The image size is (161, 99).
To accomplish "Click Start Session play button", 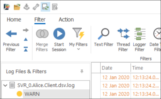I will pyautogui.click(x=59, y=40).
